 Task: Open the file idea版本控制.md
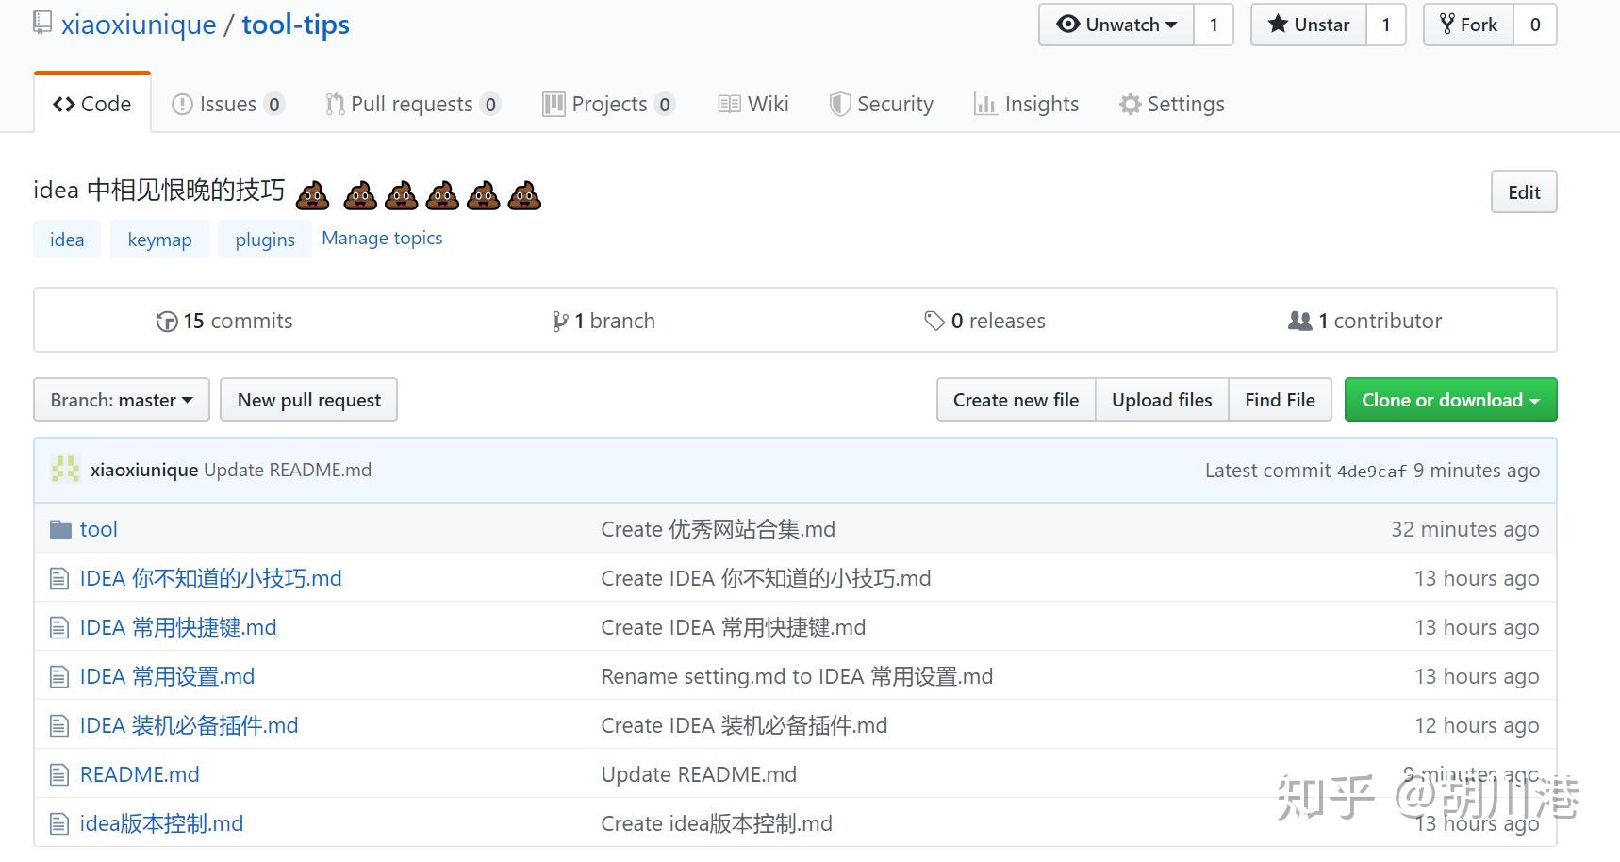pos(162,823)
